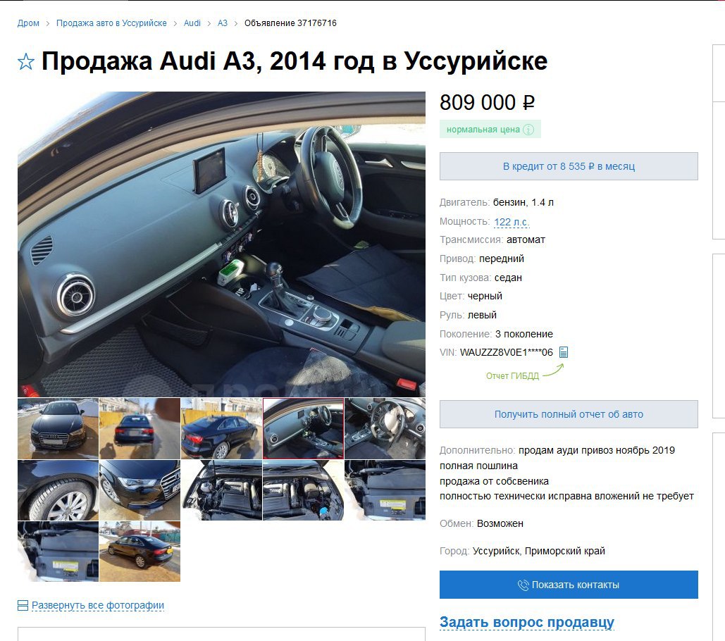Click Показать контакты button
The image size is (725, 641).
[569, 585]
